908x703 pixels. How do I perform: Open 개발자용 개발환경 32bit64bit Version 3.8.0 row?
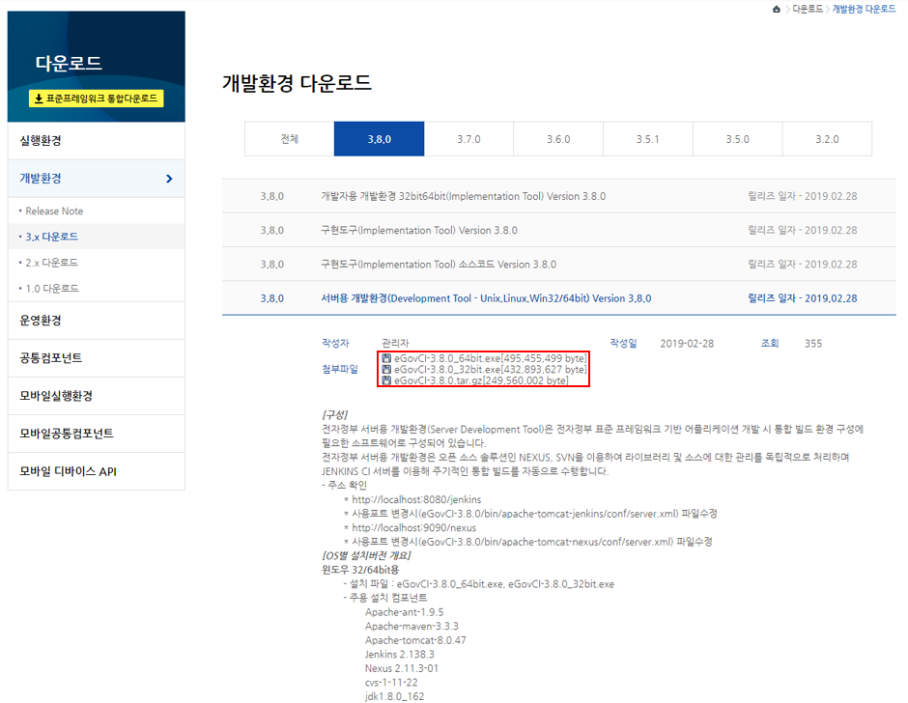463,196
